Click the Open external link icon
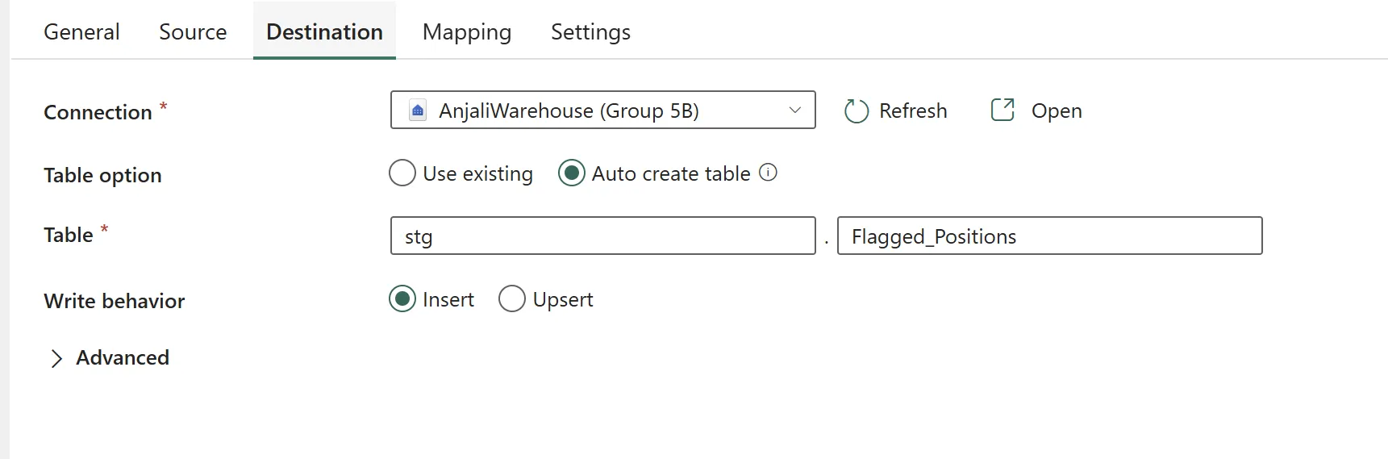The image size is (1388, 459). (x=1002, y=110)
